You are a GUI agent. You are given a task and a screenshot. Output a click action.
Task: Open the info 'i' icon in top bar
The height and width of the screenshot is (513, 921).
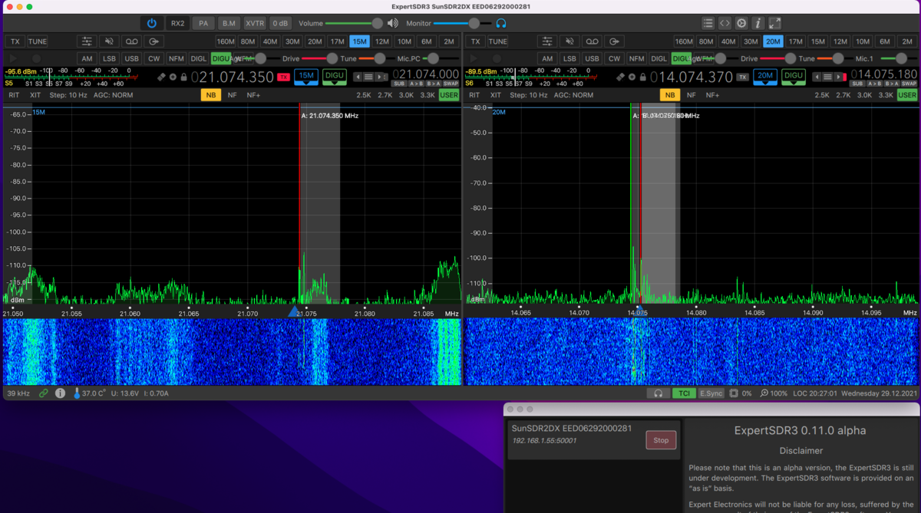(758, 23)
